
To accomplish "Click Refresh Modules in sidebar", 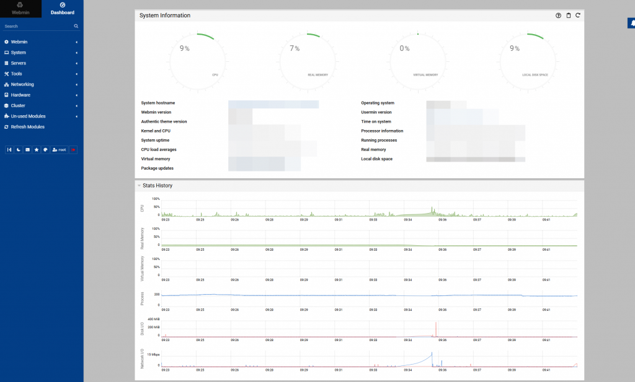I will click(x=27, y=127).
